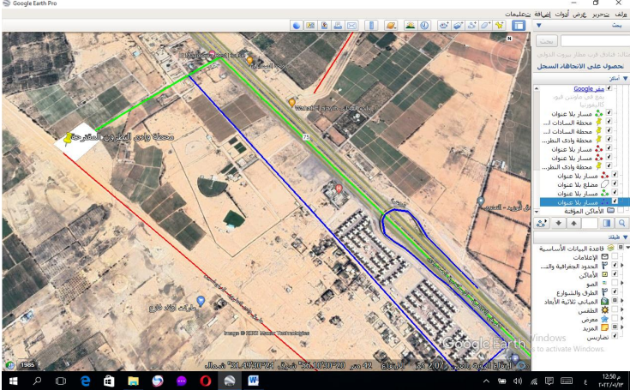Click the Save Image toolbar icon
Viewport: 630px width, 390px height.
[324, 26]
